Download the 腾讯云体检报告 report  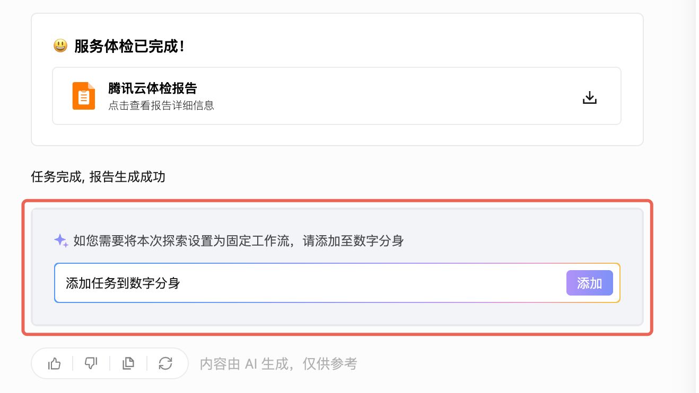(x=590, y=97)
